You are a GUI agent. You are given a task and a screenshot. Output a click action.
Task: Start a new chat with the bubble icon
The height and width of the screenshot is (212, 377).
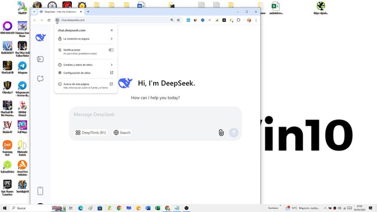40,78
